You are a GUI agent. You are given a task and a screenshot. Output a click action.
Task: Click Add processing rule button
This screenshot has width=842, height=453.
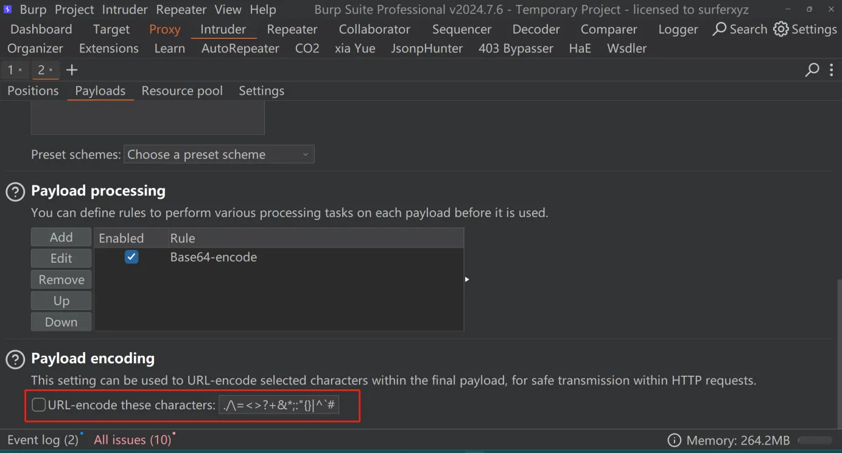tap(61, 237)
